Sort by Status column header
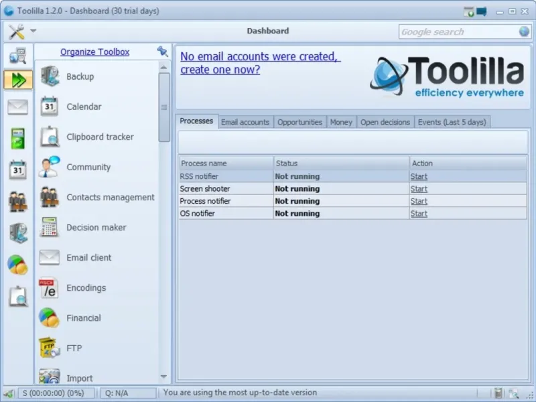 [x=342, y=163]
